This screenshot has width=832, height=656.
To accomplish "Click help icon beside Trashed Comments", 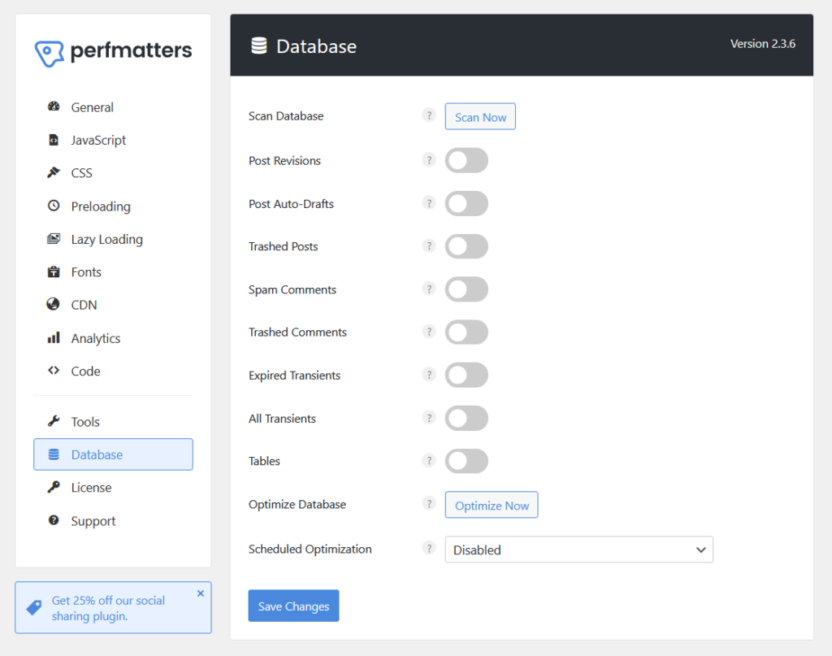I will pyautogui.click(x=429, y=332).
